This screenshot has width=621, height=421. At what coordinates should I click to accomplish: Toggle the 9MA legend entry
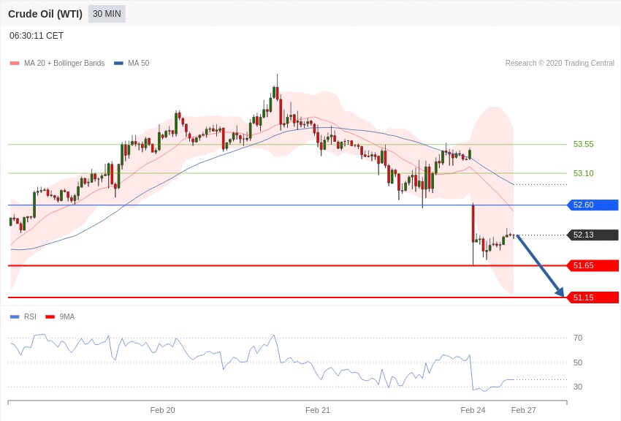[60, 316]
